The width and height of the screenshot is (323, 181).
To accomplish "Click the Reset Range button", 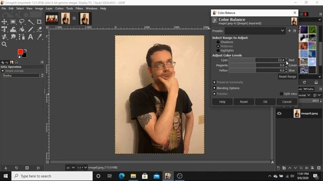I will point(287,76).
